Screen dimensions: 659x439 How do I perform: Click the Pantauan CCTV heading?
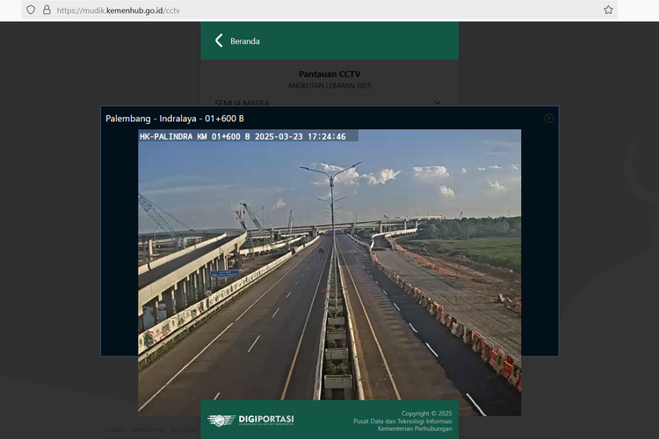(x=329, y=74)
